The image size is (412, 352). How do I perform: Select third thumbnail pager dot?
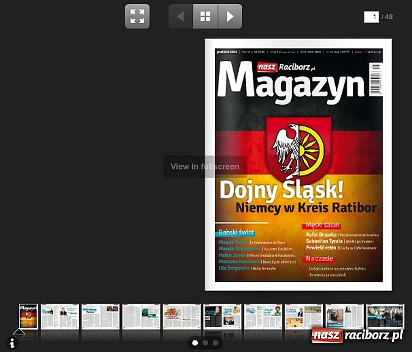215,343
